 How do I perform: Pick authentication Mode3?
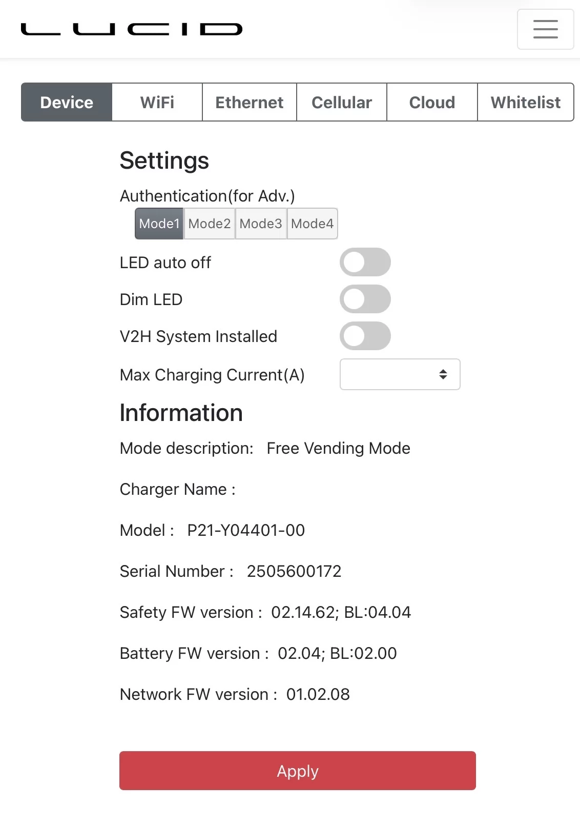coord(261,224)
